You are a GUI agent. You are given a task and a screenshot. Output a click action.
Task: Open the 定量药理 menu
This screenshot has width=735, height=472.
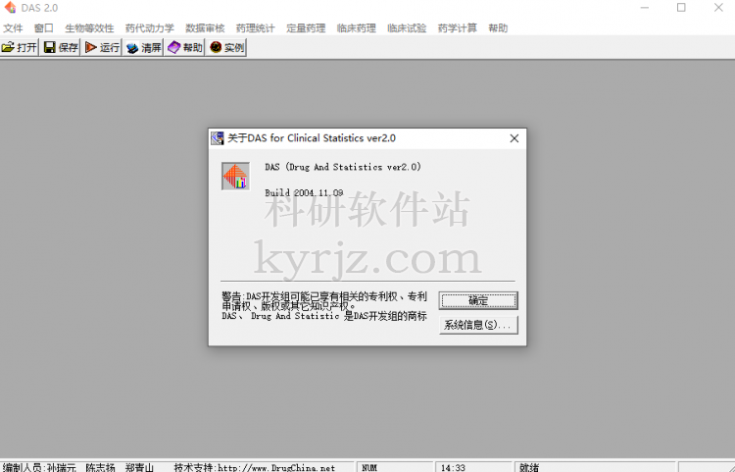pos(306,28)
